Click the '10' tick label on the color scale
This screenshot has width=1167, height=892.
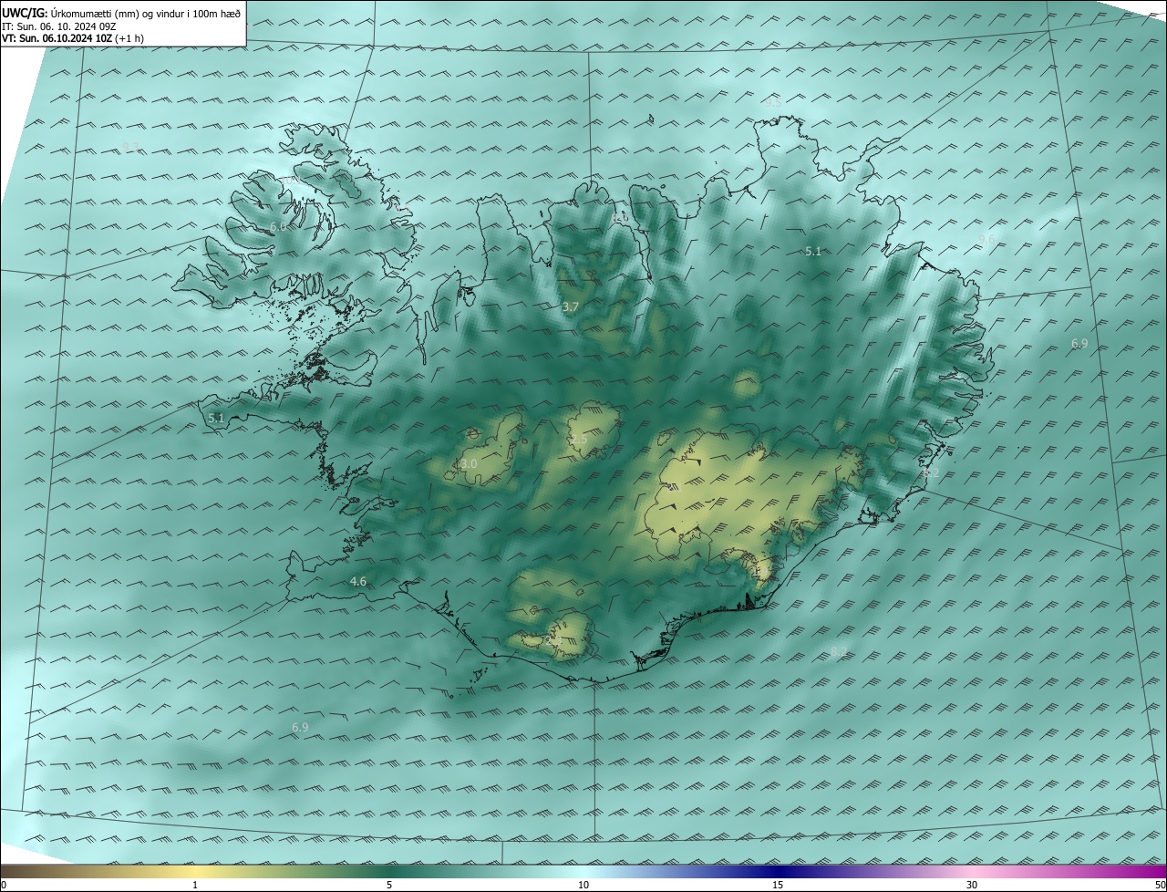pos(583,885)
